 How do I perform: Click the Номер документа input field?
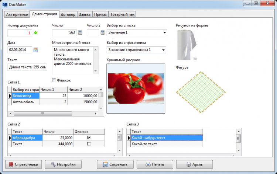tap(20, 33)
